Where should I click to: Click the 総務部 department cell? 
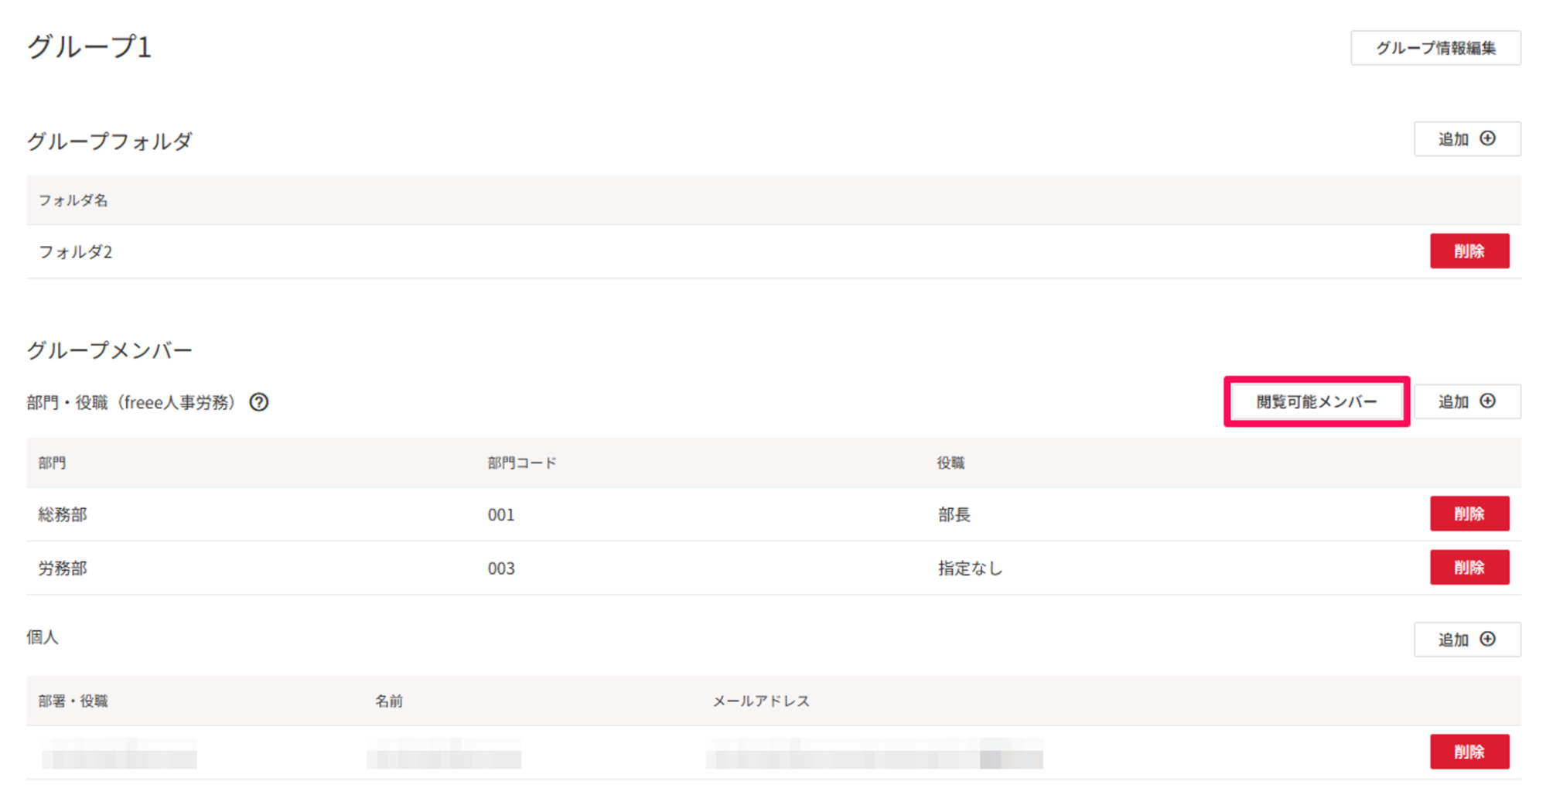(63, 515)
